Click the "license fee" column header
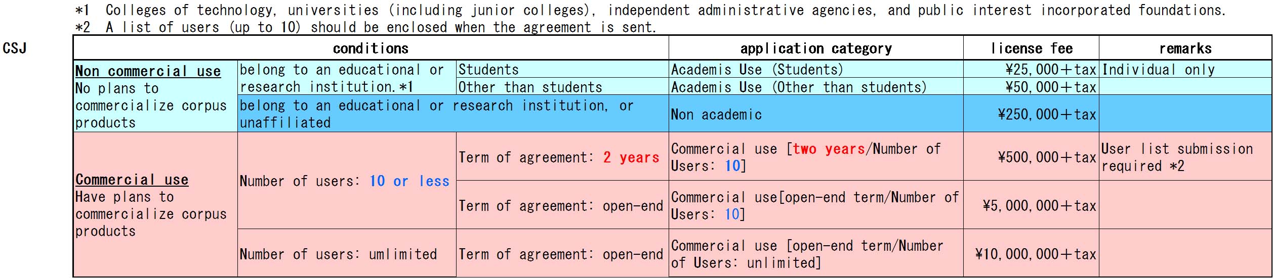Image resolution: width=1273 pixels, height=278 pixels. [x=1031, y=48]
